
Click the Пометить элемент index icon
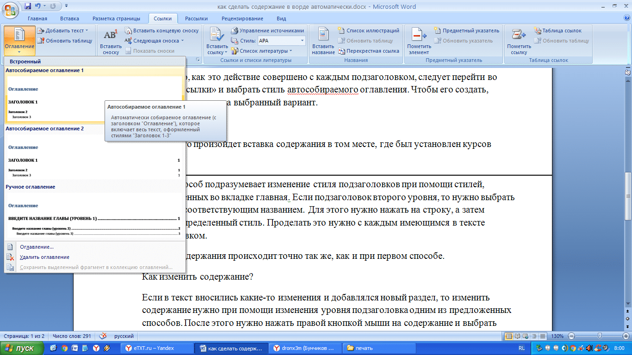419,35
